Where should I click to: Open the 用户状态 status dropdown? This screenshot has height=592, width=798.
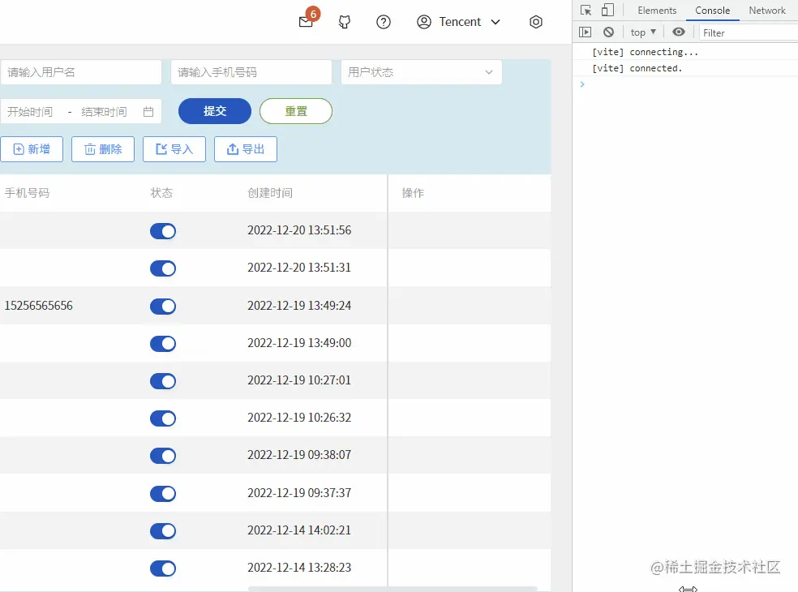(x=421, y=72)
